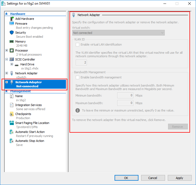Click the Processor chip icon
Image resolution: width=196 pixels, height=185 pixels.
pos(12,50)
